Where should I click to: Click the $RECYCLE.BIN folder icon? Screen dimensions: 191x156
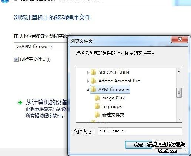93,72
